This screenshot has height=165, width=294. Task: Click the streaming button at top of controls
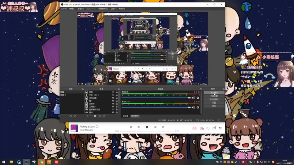click(214, 93)
